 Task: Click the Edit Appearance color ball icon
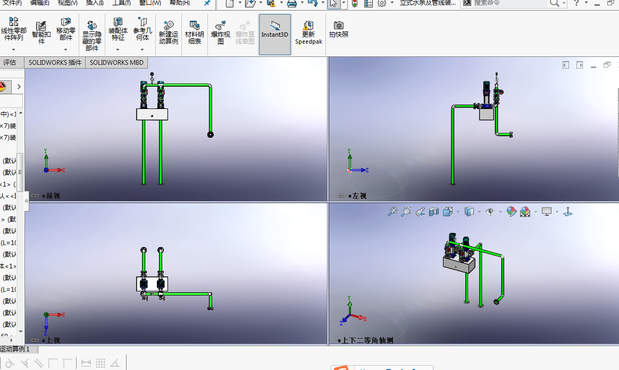[511, 212]
